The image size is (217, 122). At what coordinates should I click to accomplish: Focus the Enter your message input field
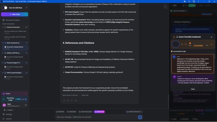pos(96,117)
